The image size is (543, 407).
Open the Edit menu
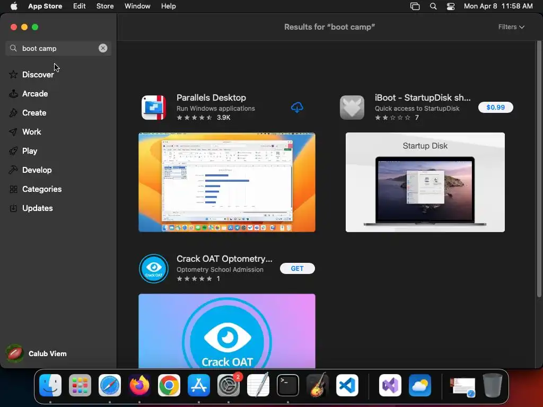pos(80,6)
